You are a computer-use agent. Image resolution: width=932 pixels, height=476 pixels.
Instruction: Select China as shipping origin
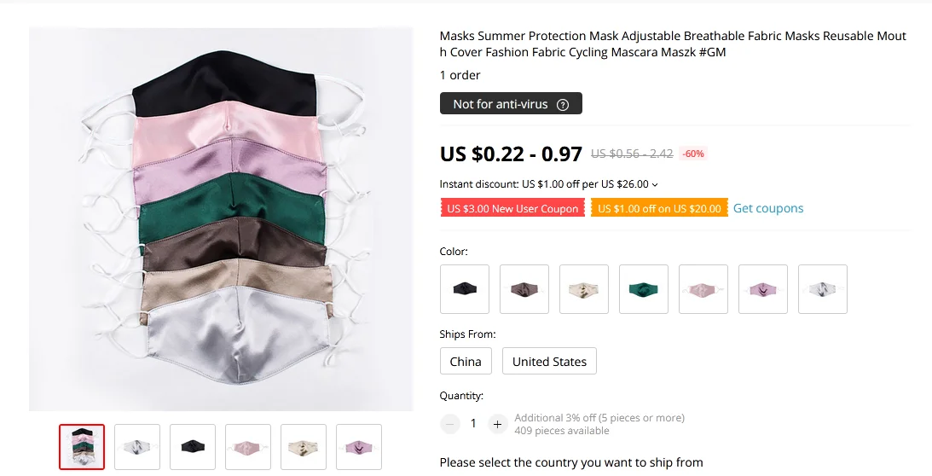point(466,361)
